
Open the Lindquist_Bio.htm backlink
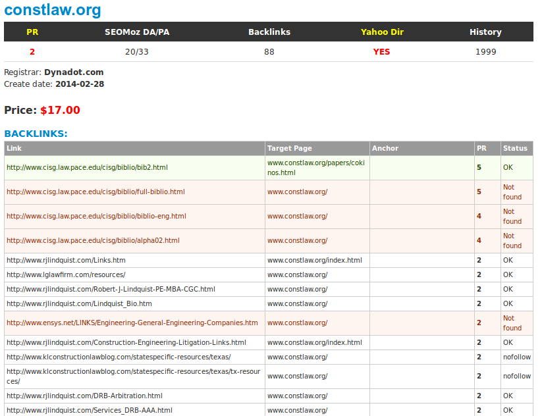tap(79, 303)
